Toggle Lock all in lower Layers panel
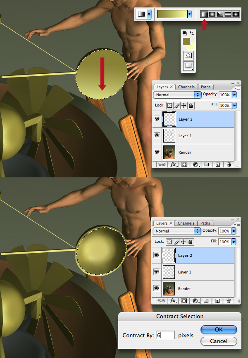 (x=191, y=242)
